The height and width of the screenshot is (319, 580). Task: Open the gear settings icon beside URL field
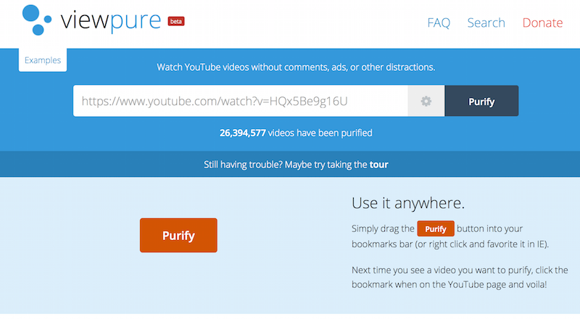pos(426,101)
